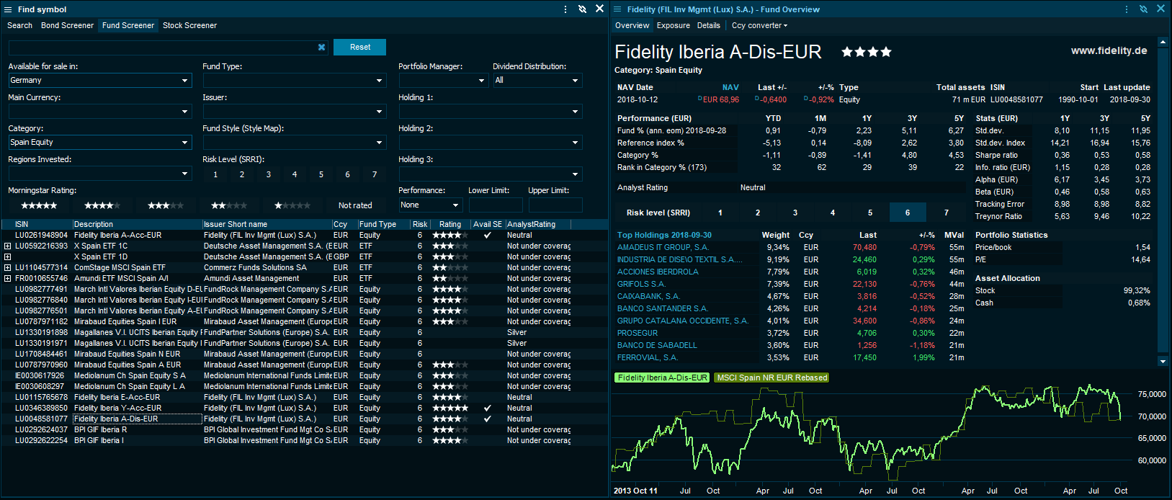Select the BPI GIF Iberia R row
This screenshot has height=500, width=1172.
(x=304, y=429)
